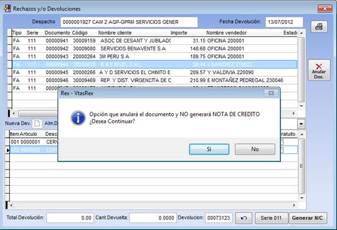Click Importe column header
This screenshot has height=230, width=337.
[x=179, y=33]
